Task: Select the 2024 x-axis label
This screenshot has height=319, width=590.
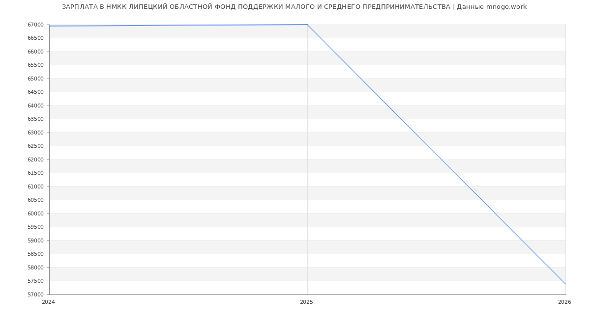Action: coord(48,302)
